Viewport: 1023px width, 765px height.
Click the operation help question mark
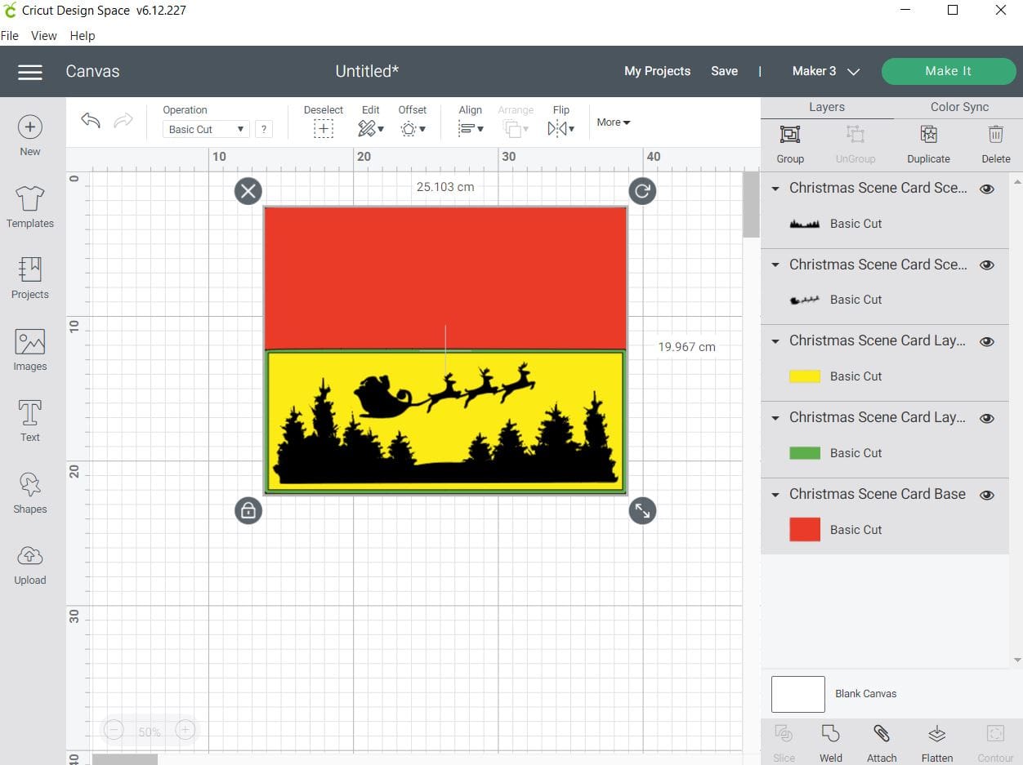[x=263, y=129]
